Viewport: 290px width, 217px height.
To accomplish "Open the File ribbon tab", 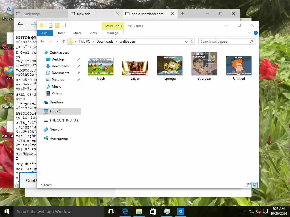I will [45, 33].
